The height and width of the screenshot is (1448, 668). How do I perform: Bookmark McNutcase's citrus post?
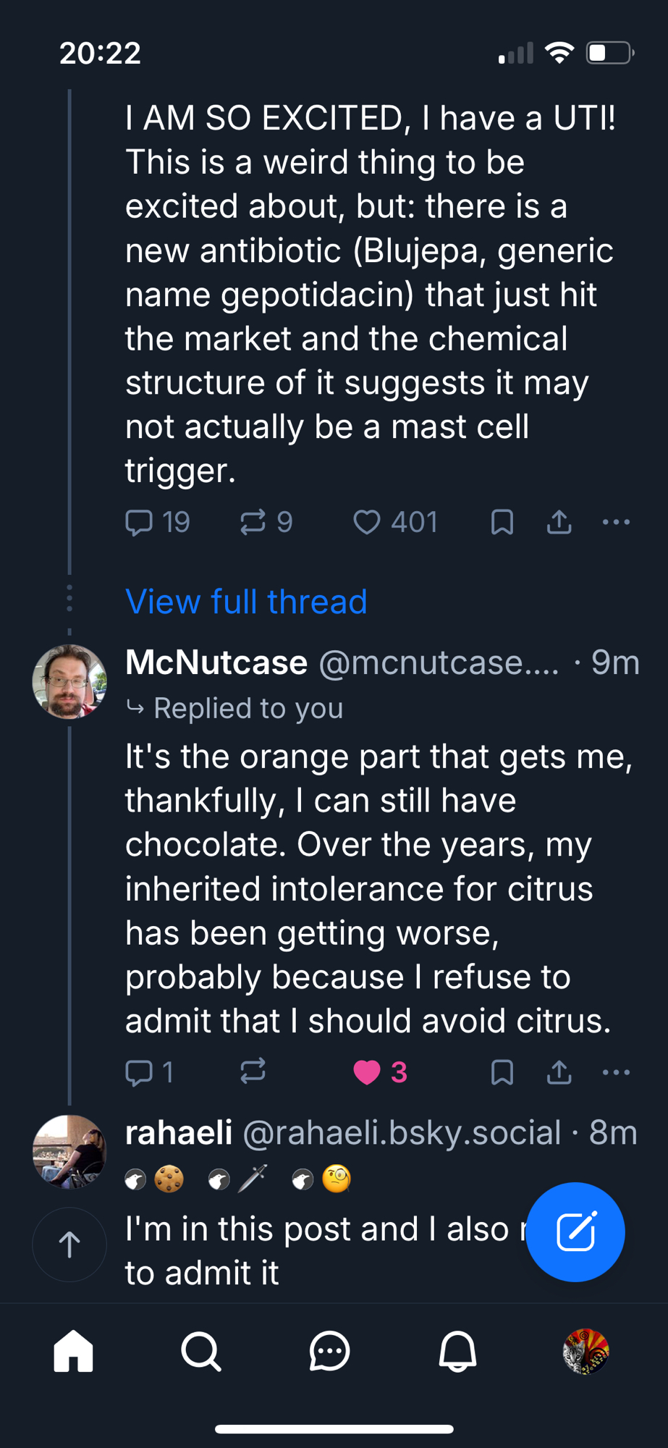[502, 1072]
